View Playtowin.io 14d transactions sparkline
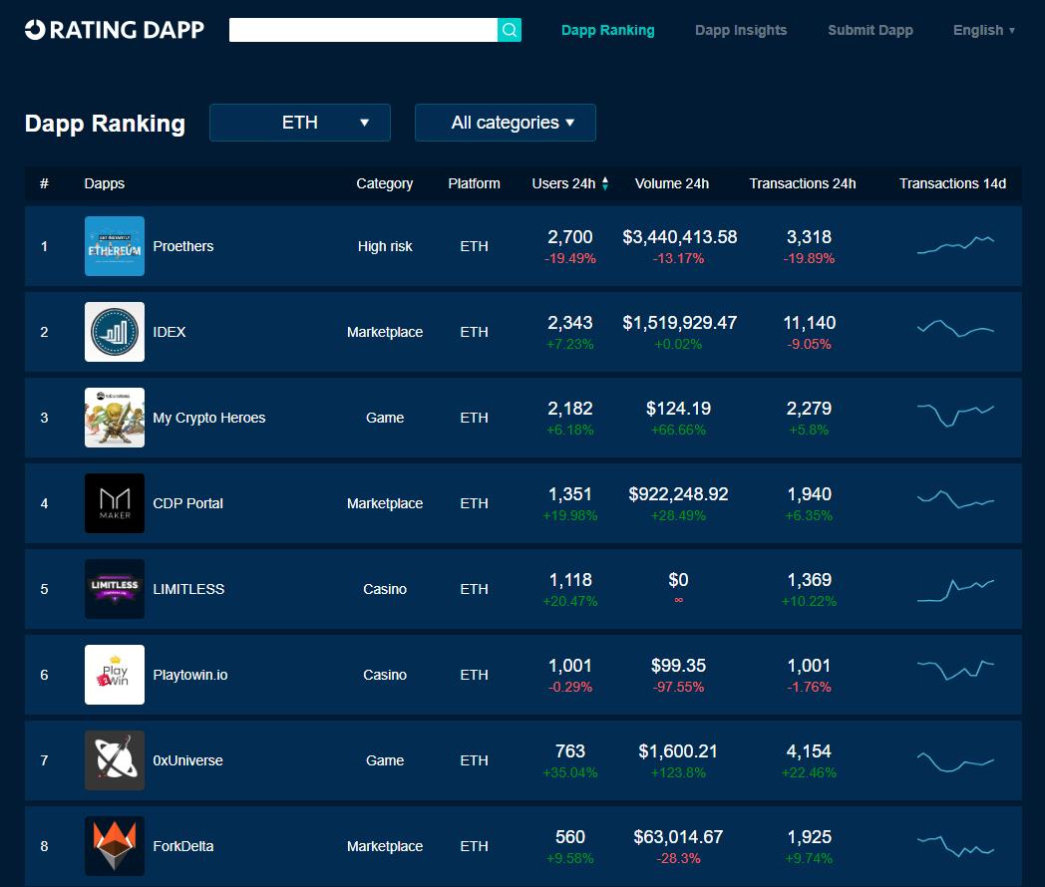Image resolution: width=1045 pixels, height=887 pixels. coord(955,670)
